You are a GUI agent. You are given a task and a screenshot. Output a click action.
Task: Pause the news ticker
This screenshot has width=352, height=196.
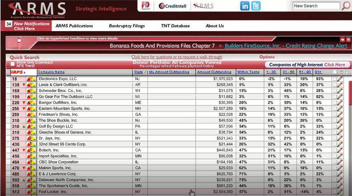pos(348,40)
